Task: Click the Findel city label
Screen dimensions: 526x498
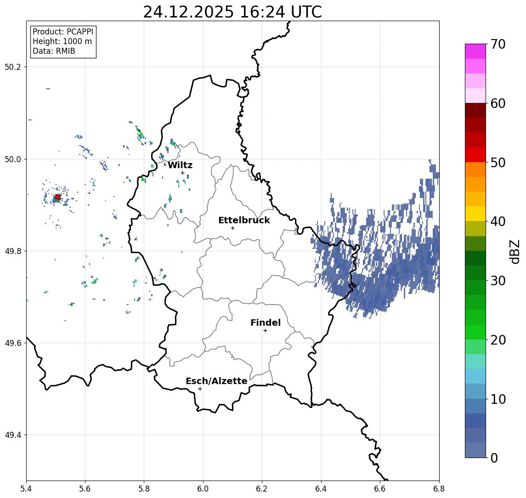Action: tap(266, 323)
